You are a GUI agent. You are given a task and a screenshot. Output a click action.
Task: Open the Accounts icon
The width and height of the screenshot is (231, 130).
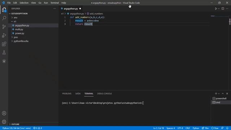pyautogui.click(x=4, y=113)
